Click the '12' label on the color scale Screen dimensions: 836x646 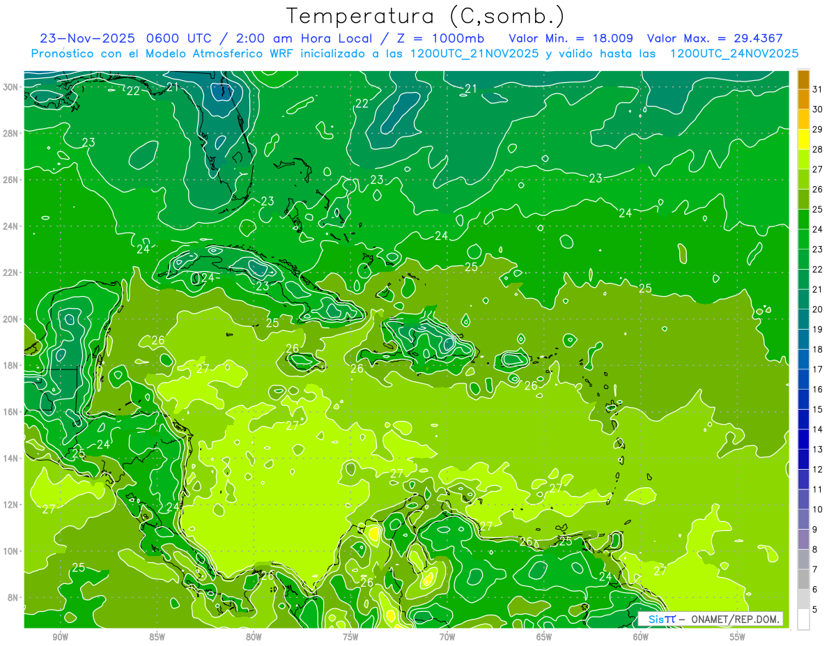pos(817,470)
